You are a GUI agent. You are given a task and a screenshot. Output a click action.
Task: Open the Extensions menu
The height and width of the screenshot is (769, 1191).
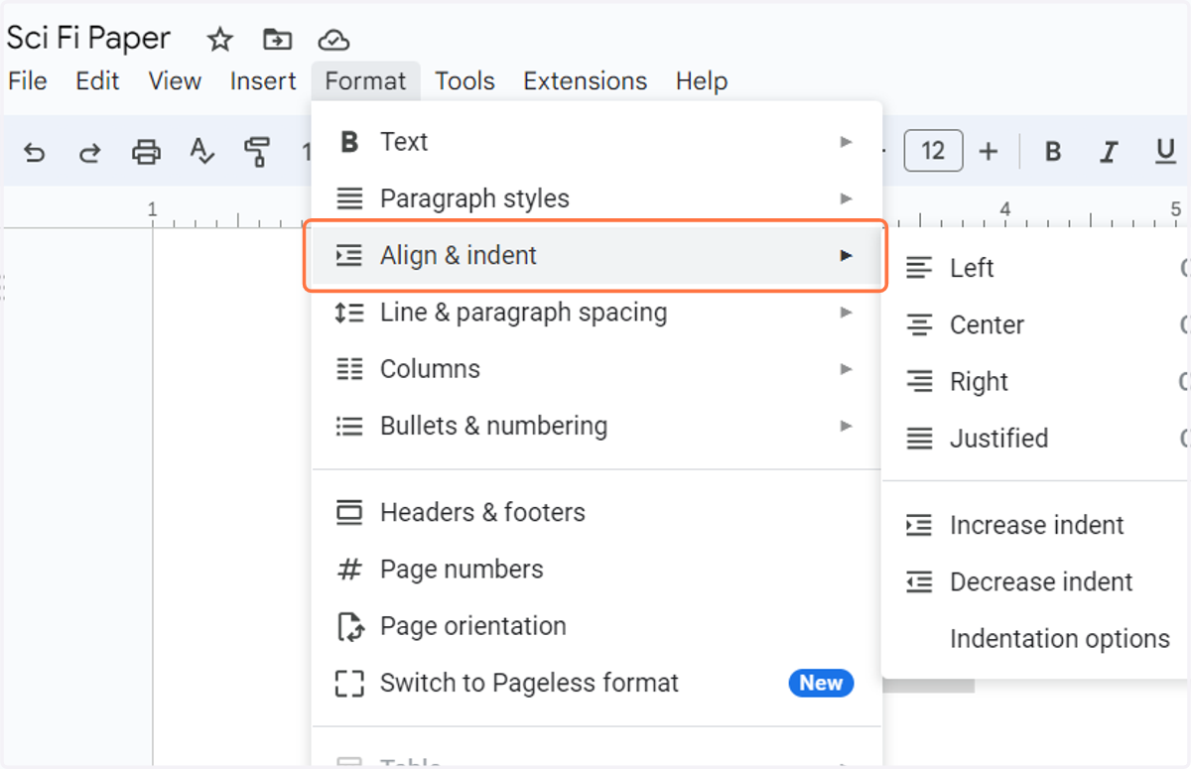[586, 81]
